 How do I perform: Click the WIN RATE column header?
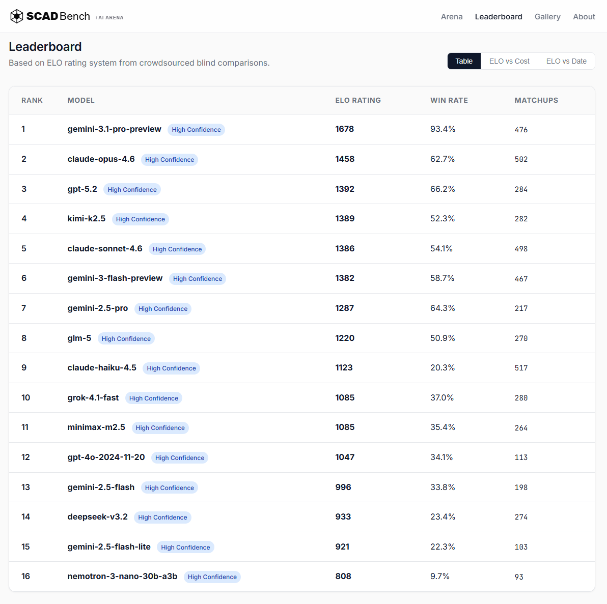449,100
